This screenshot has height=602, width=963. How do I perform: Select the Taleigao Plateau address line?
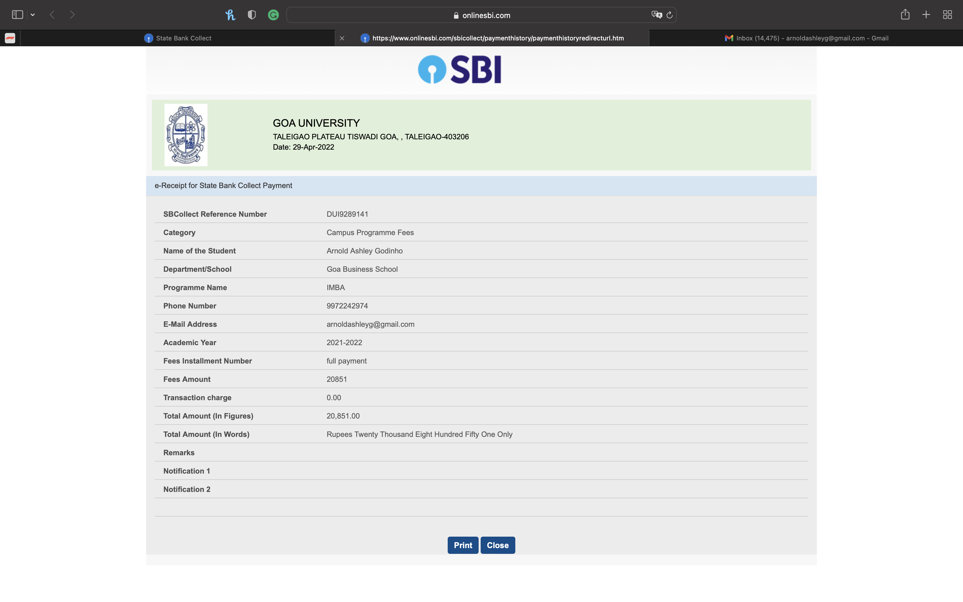click(x=371, y=136)
